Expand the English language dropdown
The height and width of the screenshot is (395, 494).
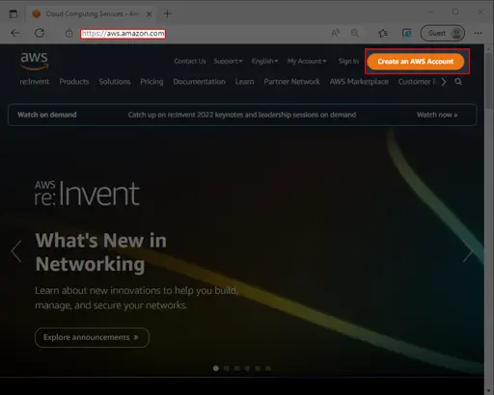264,61
